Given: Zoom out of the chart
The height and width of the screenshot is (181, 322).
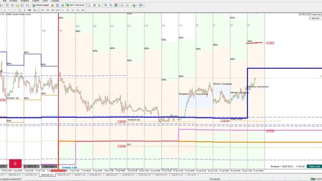Looking at the screenshot, I should (x=111, y=6).
